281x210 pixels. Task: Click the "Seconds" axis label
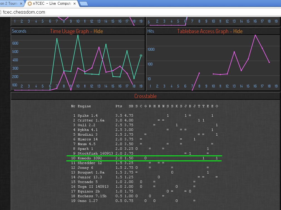pyautogui.click(x=19, y=31)
